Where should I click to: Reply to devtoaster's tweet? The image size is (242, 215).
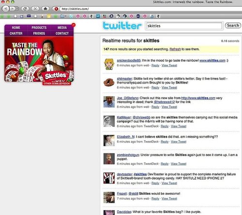click(x=155, y=183)
